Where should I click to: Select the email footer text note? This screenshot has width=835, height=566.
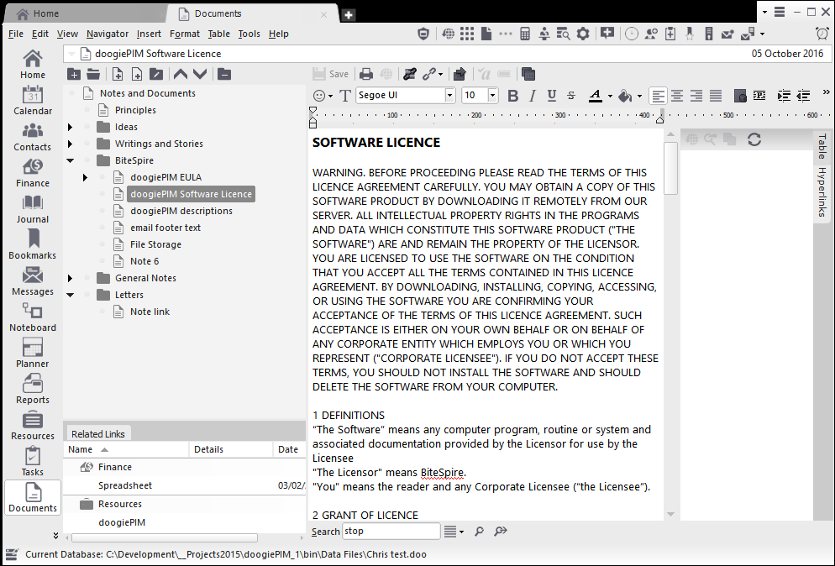(165, 228)
